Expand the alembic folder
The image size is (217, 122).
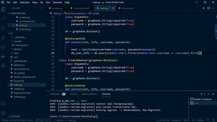click(18, 49)
